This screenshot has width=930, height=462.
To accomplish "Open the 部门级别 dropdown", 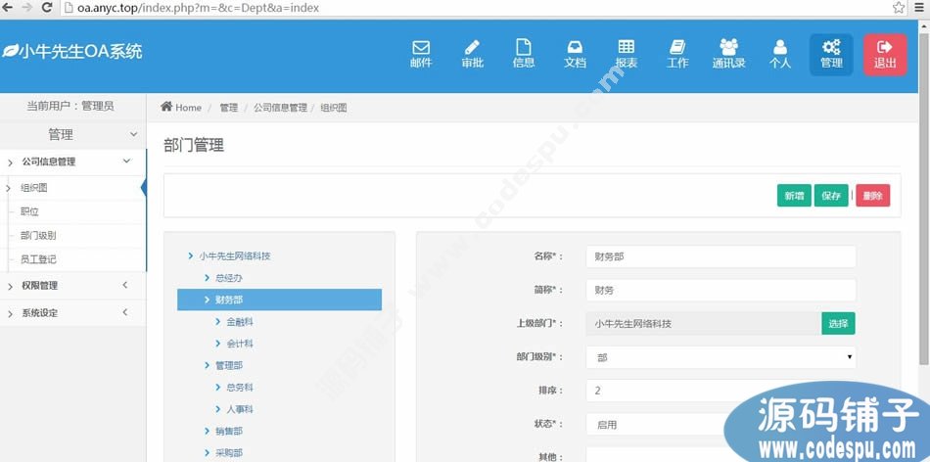I will 721,357.
